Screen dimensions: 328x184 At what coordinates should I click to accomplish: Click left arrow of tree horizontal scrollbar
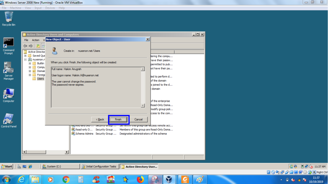coord(24,152)
